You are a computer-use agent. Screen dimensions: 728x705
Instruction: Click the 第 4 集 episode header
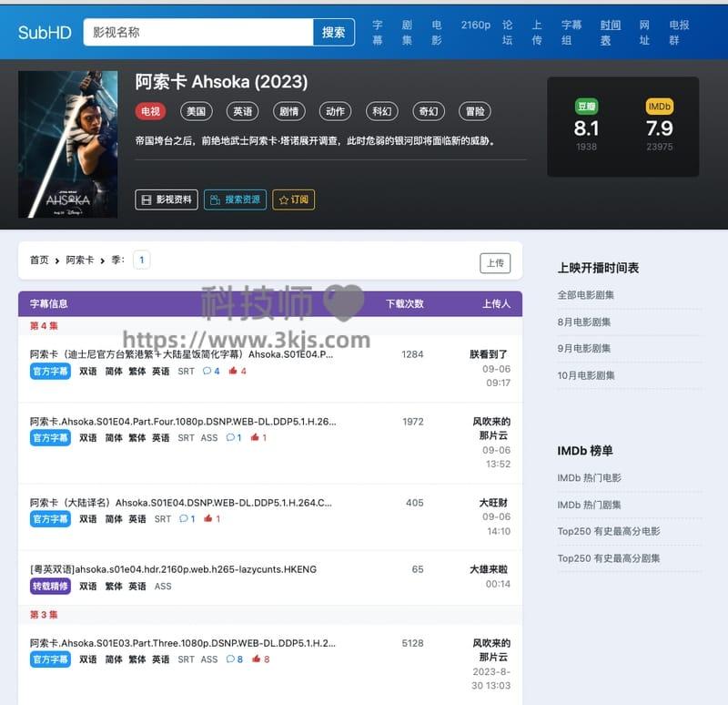tap(44, 326)
